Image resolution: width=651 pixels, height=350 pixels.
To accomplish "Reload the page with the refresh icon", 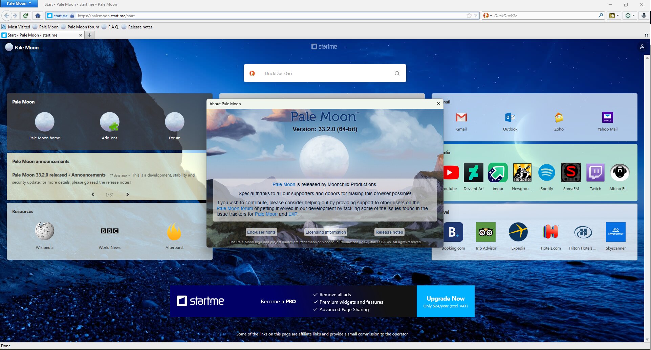I will (x=25, y=16).
